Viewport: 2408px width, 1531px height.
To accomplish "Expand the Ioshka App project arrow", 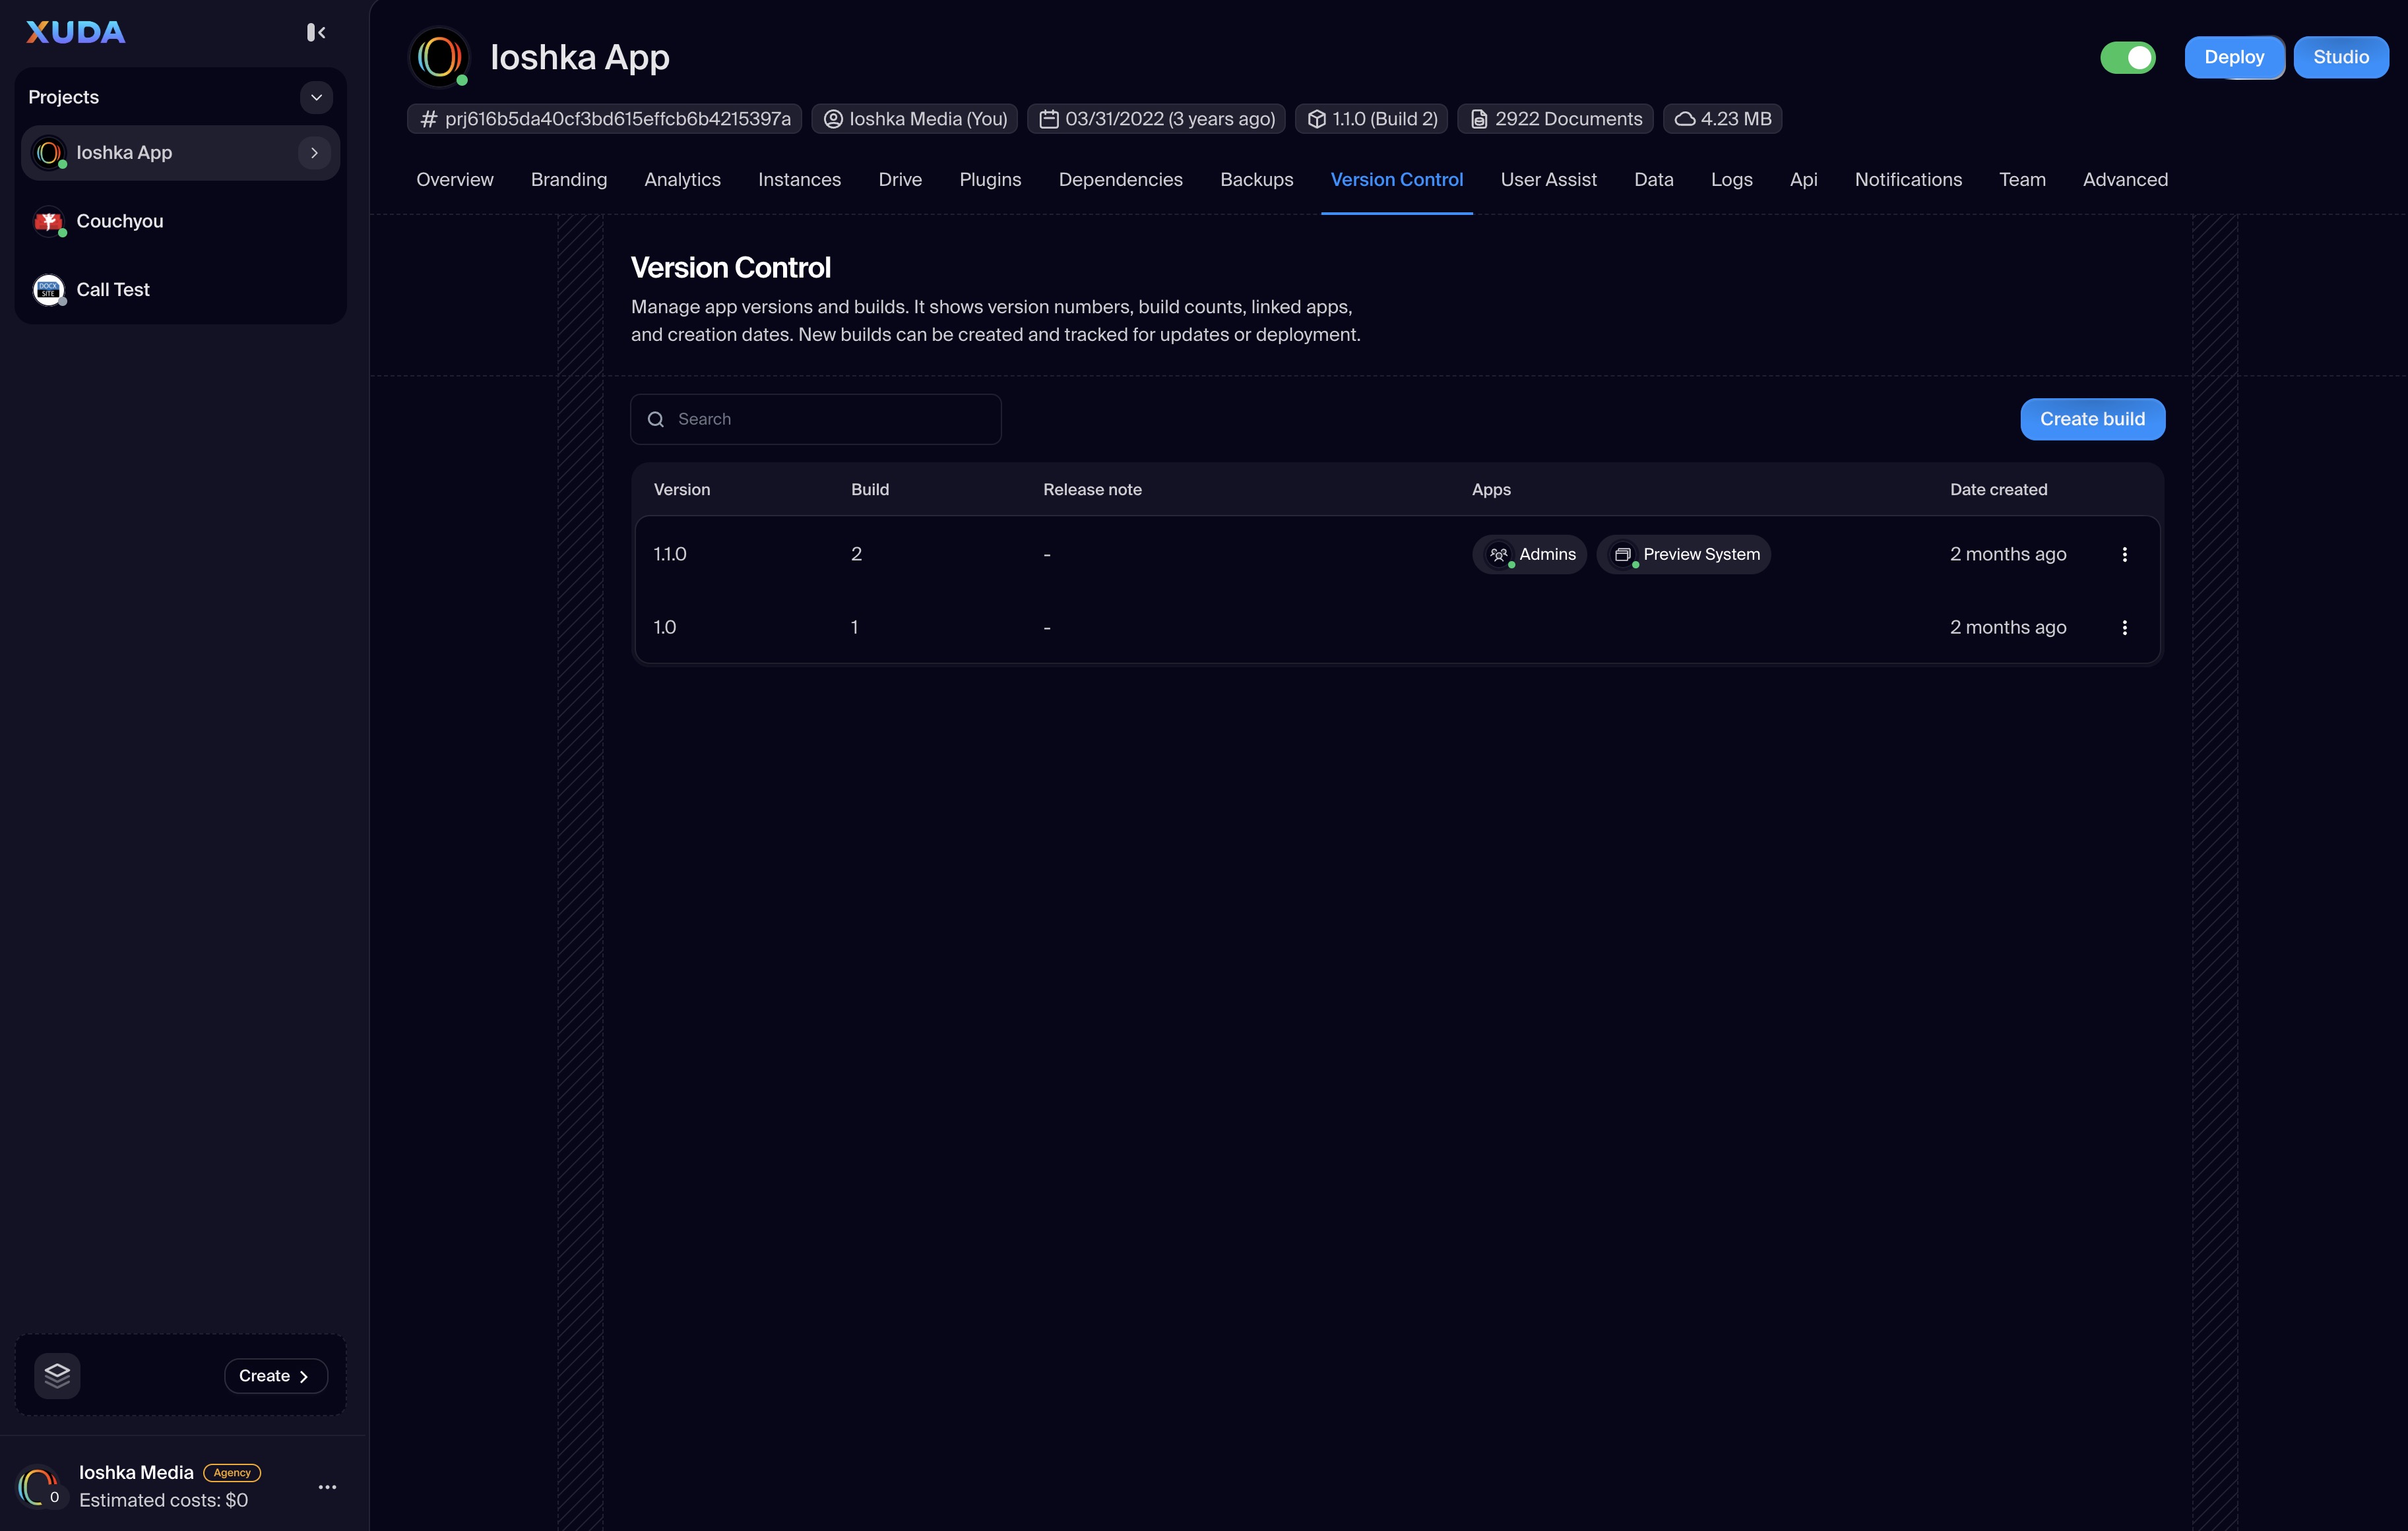I will pyautogui.click(x=314, y=153).
